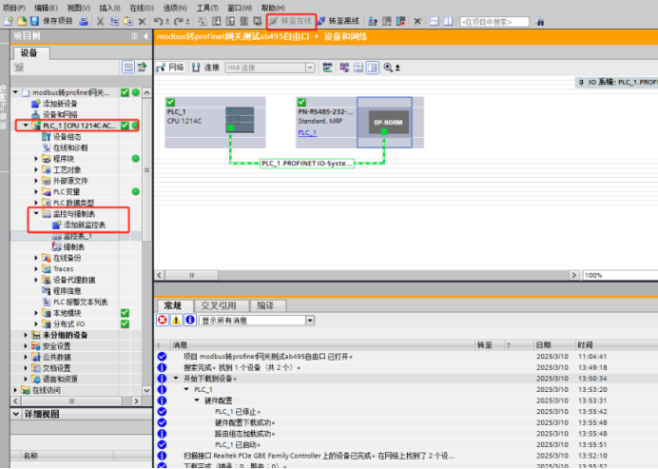
Task: Collapse the PLC_1 [CPU 1214C] tree node
Action: (x=26, y=126)
